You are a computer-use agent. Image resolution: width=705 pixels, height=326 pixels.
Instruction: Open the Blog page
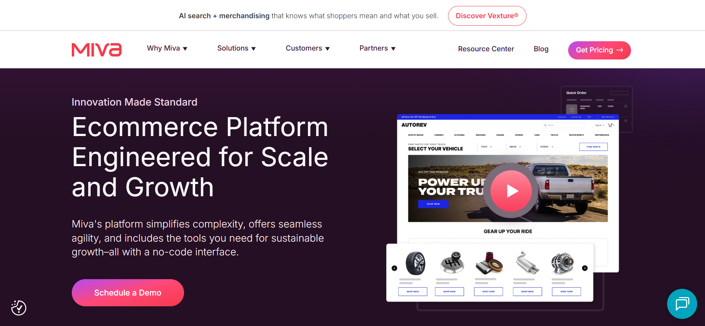tap(541, 49)
